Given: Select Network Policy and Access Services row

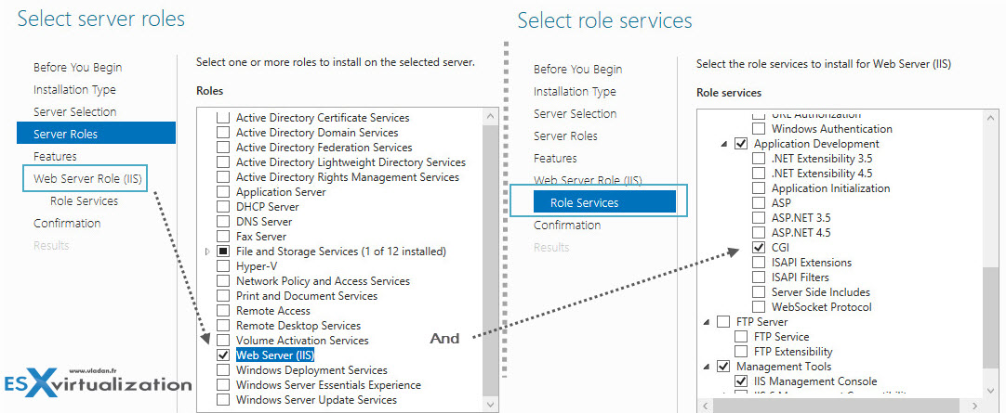Looking at the screenshot, I should [323, 281].
